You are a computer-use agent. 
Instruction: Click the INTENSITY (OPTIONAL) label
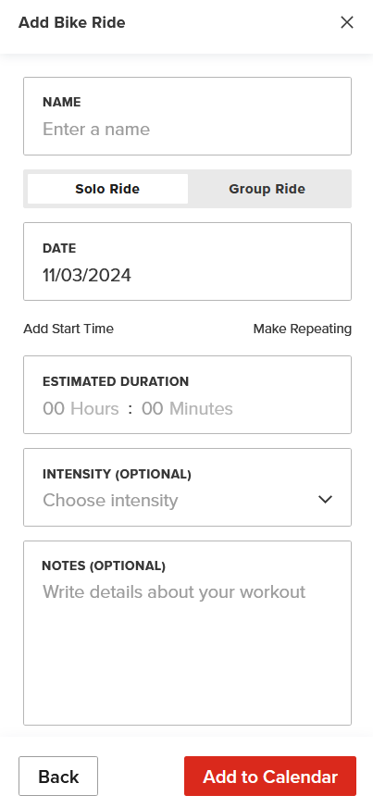pyautogui.click(x=117, y=474)
